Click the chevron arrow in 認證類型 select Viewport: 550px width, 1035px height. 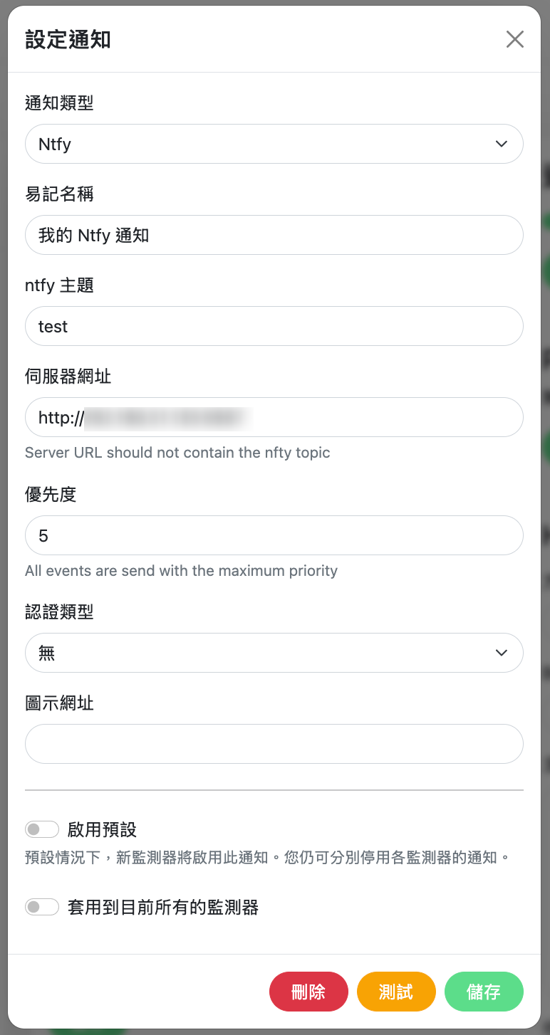pyautogui.click(x=502, y=653)
